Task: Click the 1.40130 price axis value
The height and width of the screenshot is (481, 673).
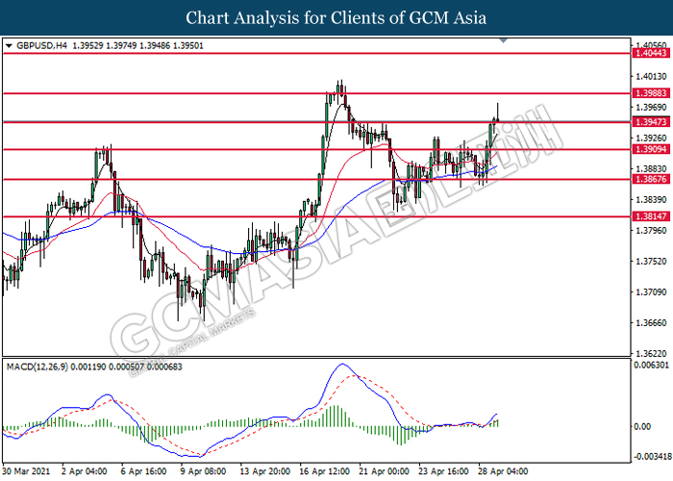Action: (651, 76)
